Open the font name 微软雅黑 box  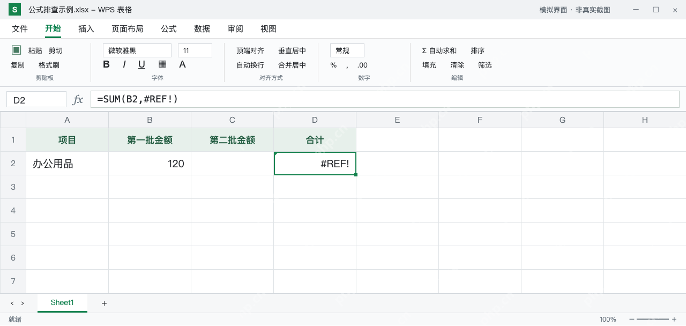[137, 50]
